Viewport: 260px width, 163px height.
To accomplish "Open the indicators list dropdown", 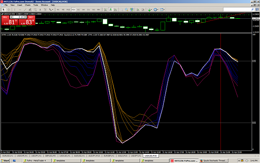I will click(x=150, y=10).
